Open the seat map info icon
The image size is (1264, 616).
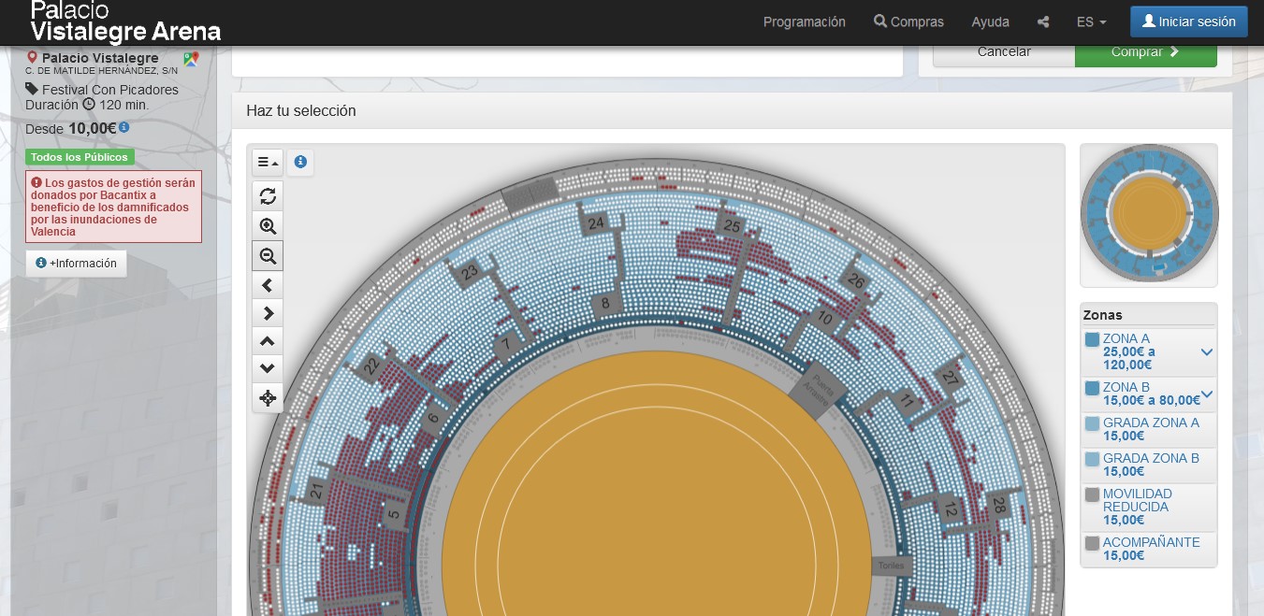[300, 162]
